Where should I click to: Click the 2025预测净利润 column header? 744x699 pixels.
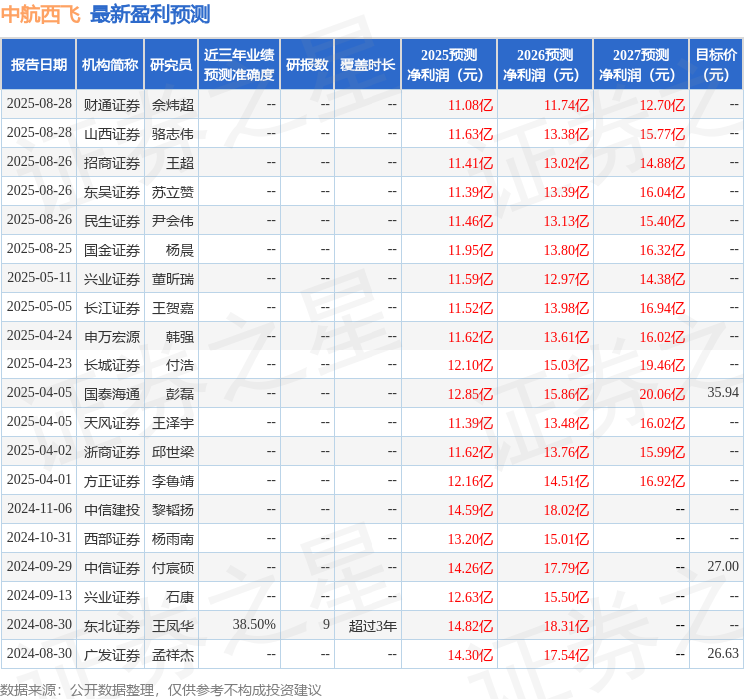click(449, 65)
